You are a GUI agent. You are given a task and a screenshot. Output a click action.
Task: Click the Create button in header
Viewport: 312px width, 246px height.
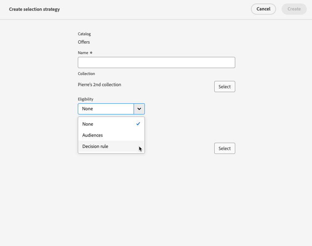point(294,9)
